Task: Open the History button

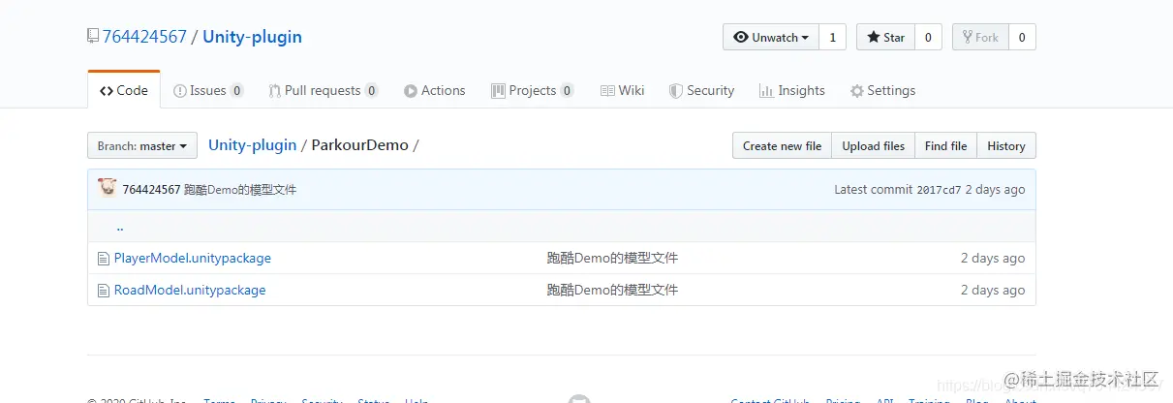Action: [1006, 146]
